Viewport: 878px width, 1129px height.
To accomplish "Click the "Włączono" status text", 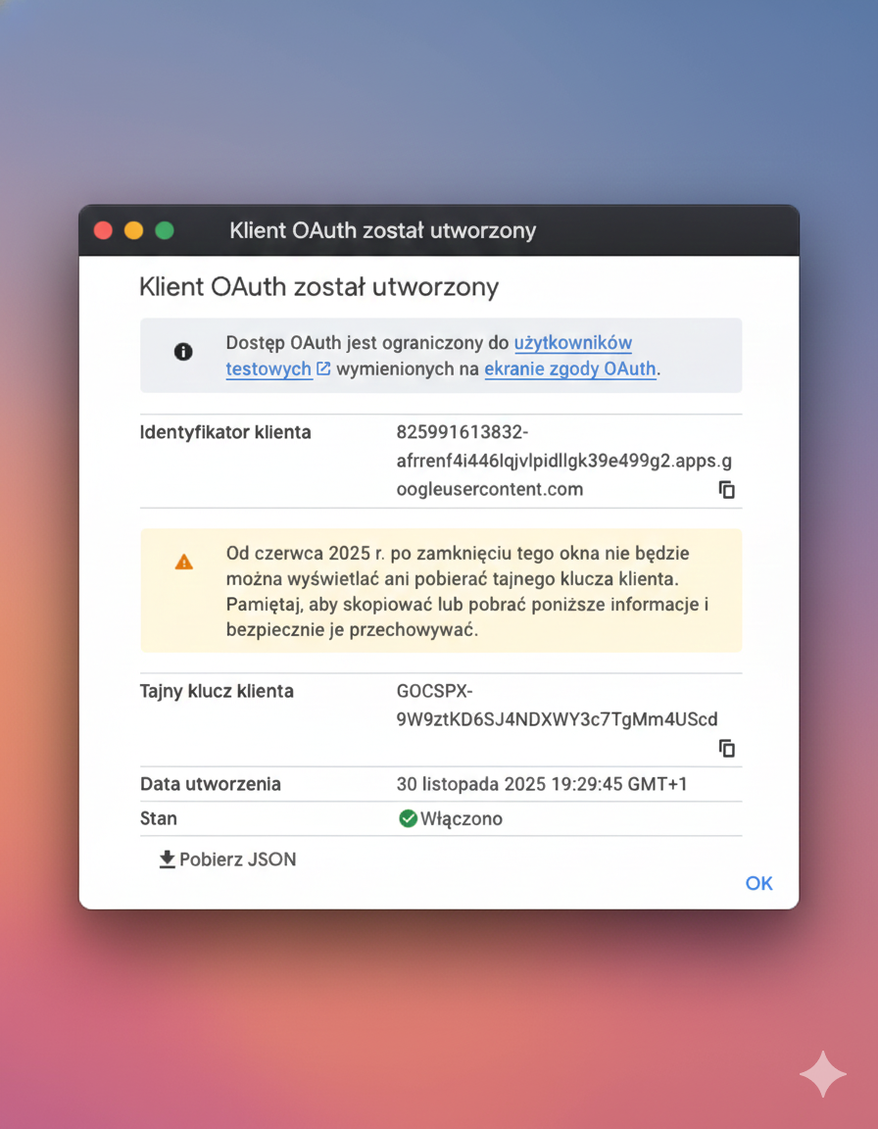I will click(x=461, y=818).
